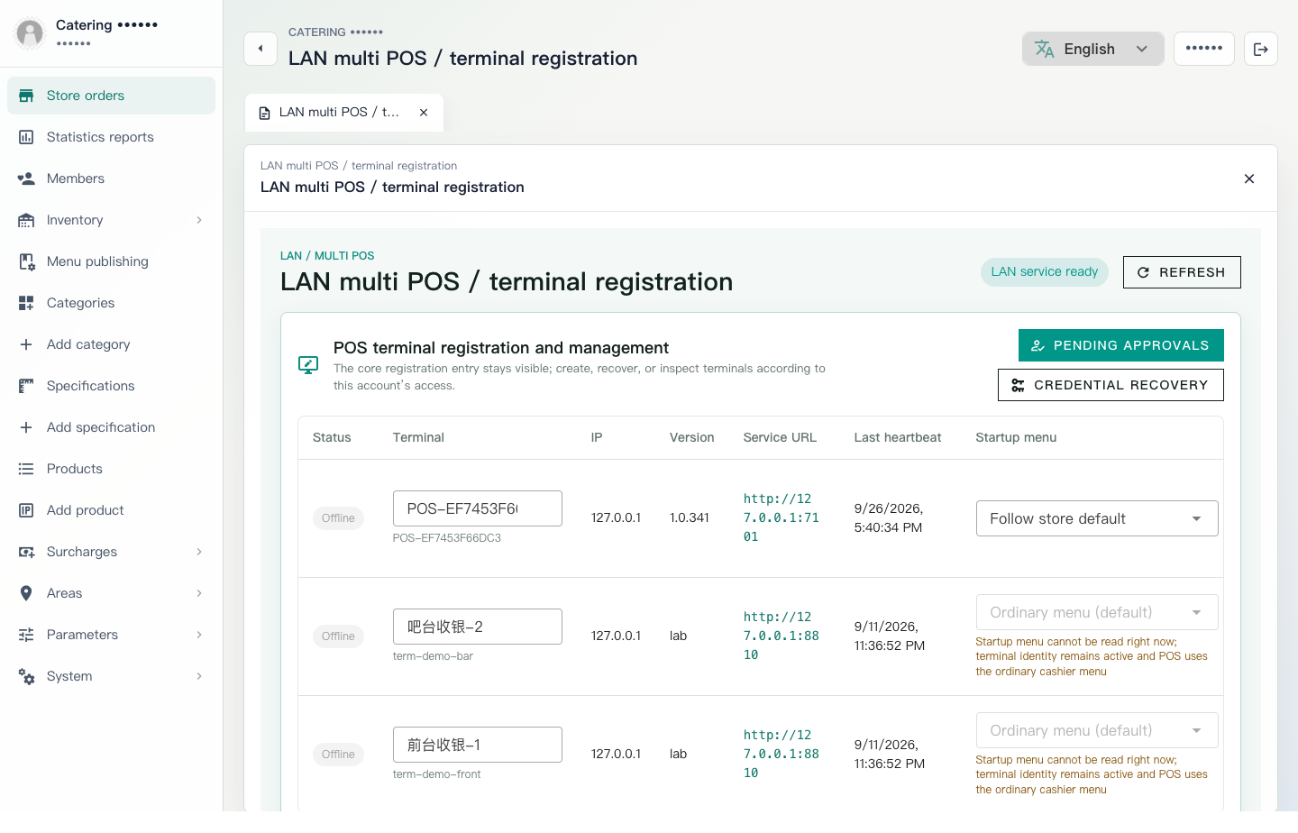Image resolution: width=1298 pixels, height=833 pixels.
Task: Open service URL in 前台收银-1 row
Action: click(x=781, y=754)
